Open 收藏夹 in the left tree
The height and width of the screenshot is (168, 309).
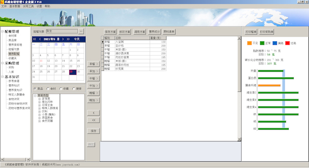click(13, 58)
